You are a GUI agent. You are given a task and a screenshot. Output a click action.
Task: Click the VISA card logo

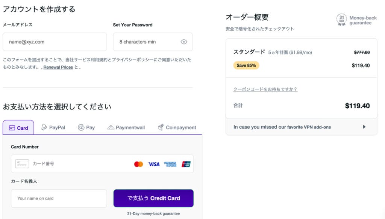tap(154, 164)
